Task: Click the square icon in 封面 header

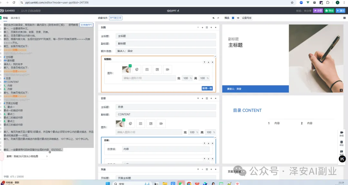Action: pyautogui.click(x=207, y=27)
